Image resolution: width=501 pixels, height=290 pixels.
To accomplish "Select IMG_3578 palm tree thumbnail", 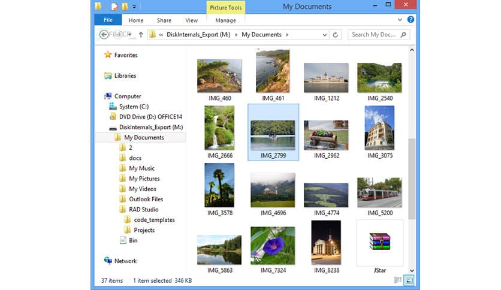I will 219,185.
